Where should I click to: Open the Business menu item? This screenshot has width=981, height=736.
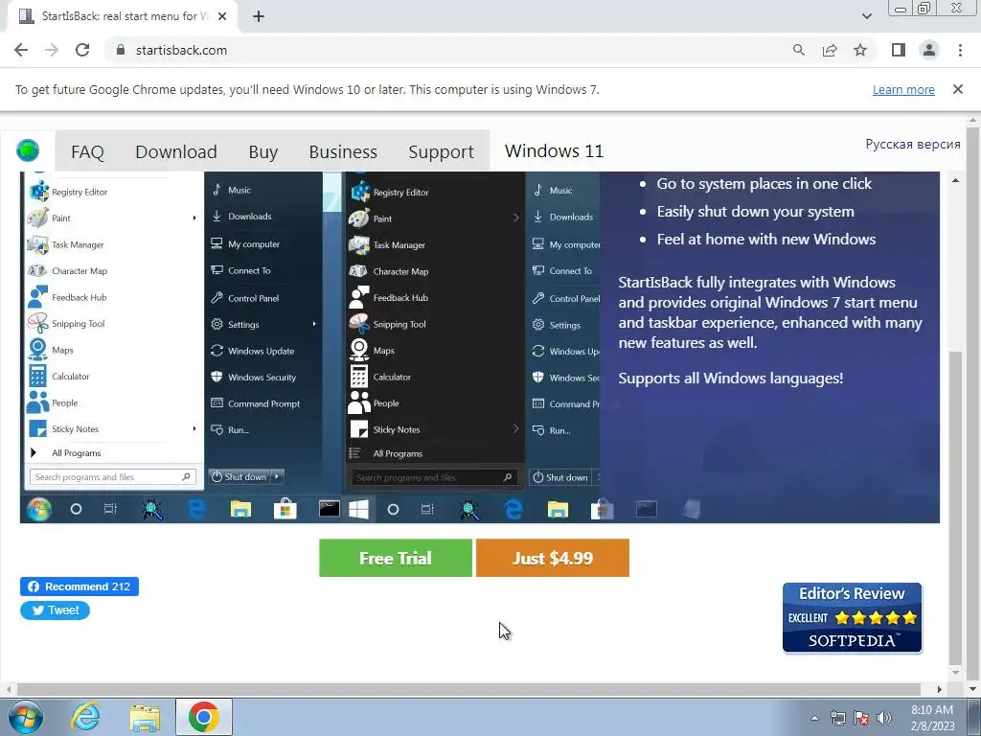coord(343,152)
